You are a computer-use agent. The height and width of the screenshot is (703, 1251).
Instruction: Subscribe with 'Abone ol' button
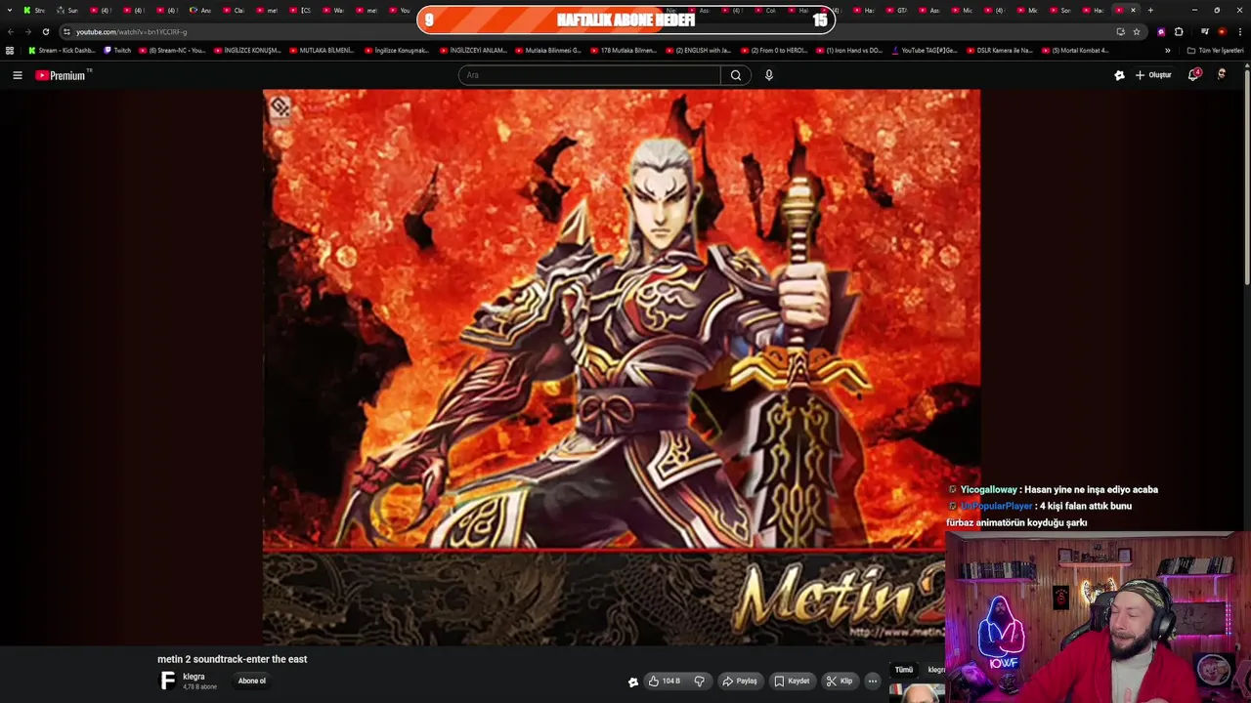click(x=252, y=681)
